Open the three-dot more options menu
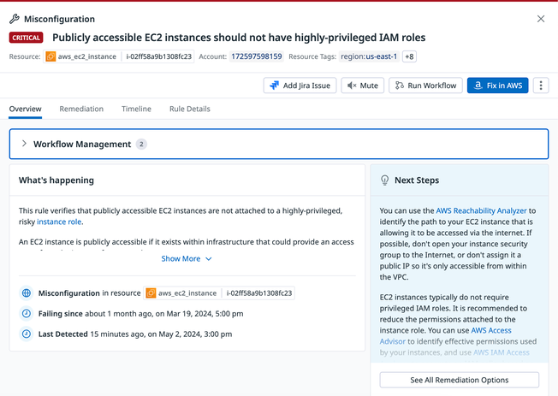The width and height of the screenshot is (558, 396). [540, 86]
